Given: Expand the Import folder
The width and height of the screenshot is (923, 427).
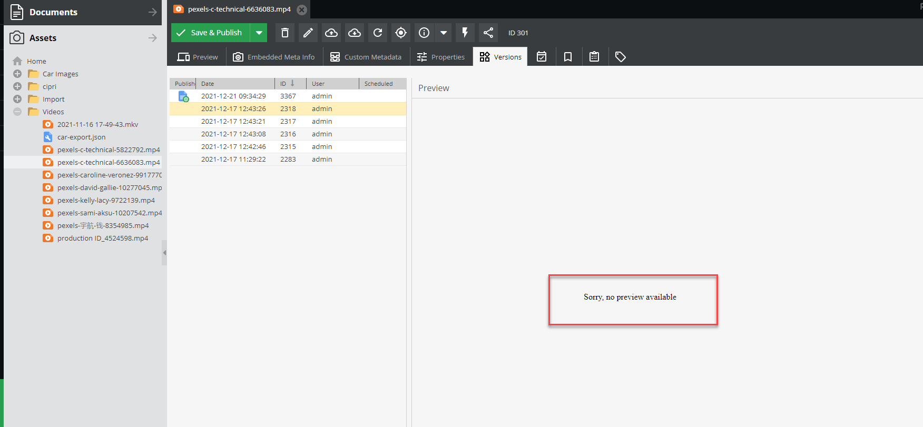Looking at the screenshot, I should (17, 99).
